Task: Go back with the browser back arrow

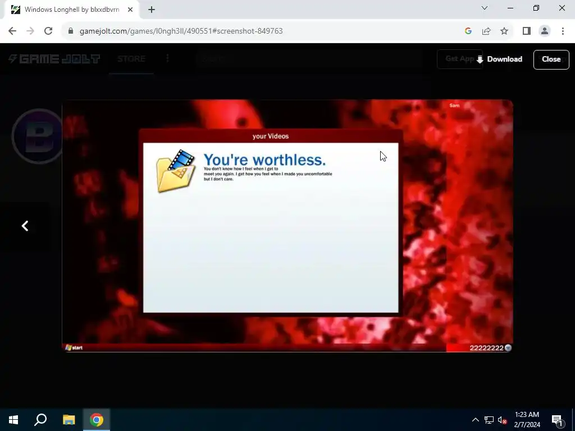Action: [12, 31]
